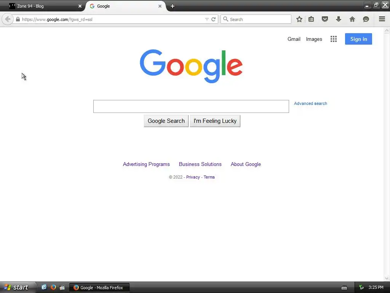Restore down the Firefox window

point(376,5)
